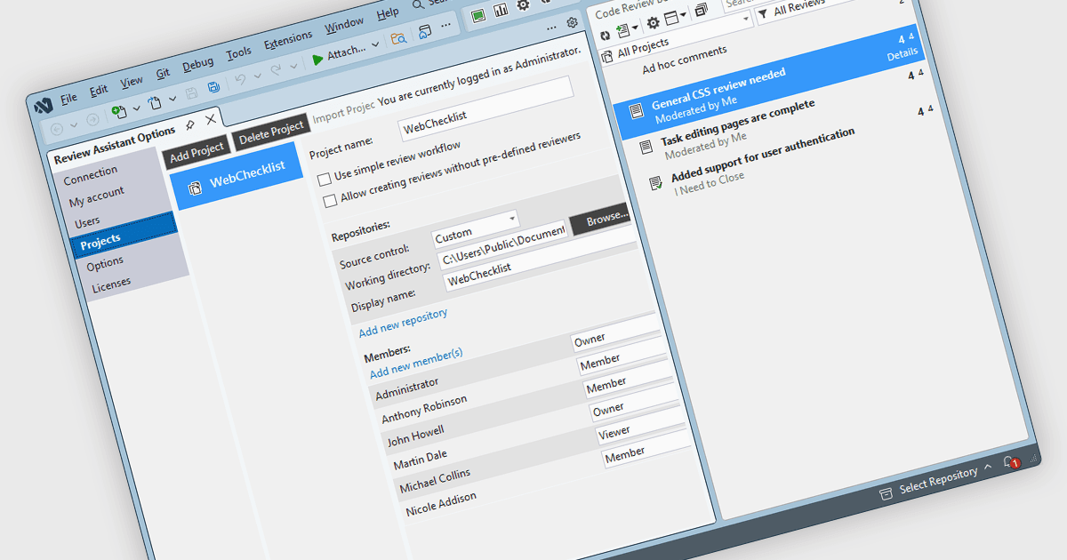Viewport: 1067px width, 560px height.
Task: Select the Connection options page
Action: (x=91, y=175)
